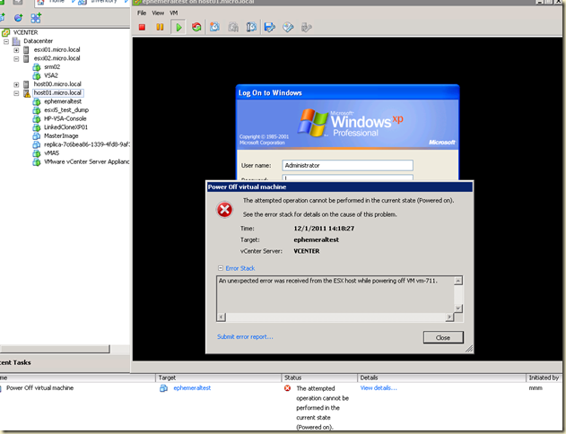Image resolution: width=566 pixels, height=434 pixels.
Task: Collapse the Datacenter tree node
Action: [x=6, y=41]
